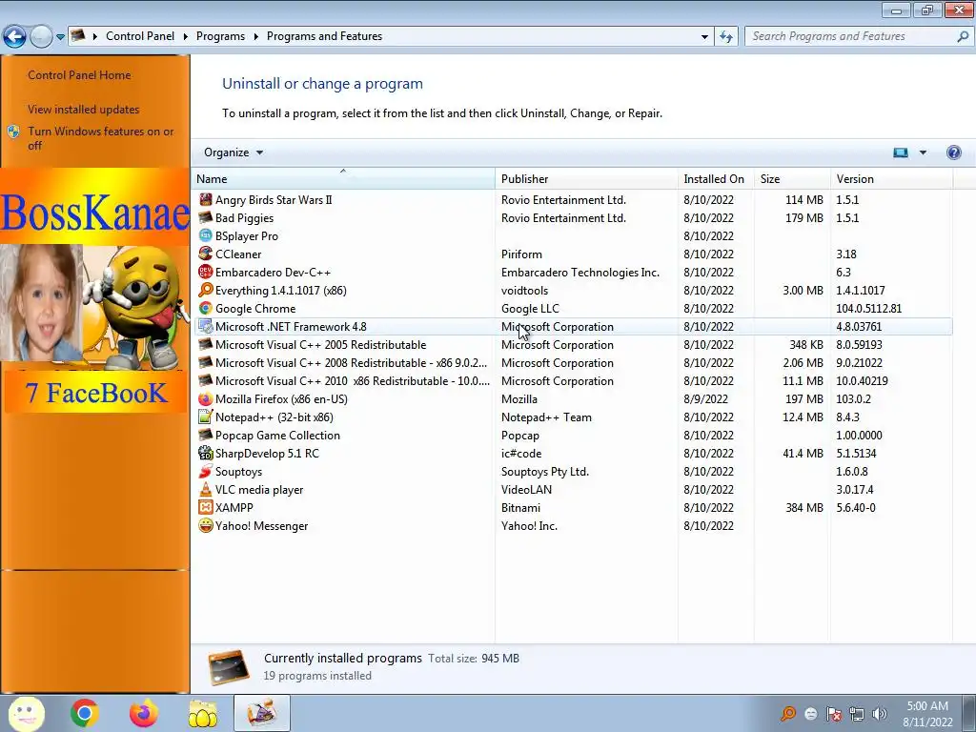Navigate to Control Panel breadcrumb
976x732 pixels.
coord(140,36)
